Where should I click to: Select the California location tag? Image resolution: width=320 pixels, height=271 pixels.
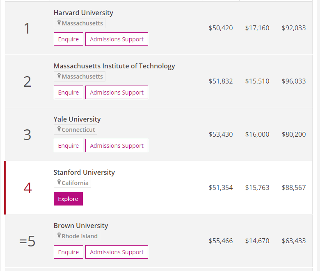point(75,183)
